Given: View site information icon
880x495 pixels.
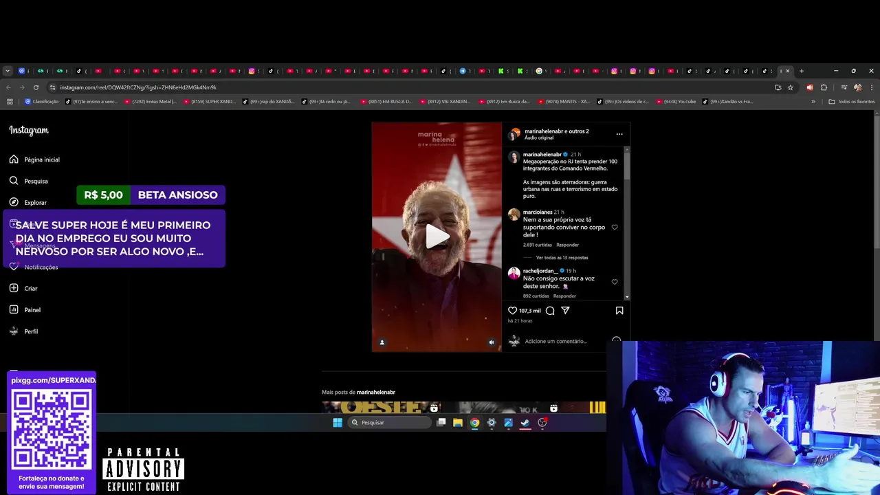Looking at the screenshot, I should point(52,87).
